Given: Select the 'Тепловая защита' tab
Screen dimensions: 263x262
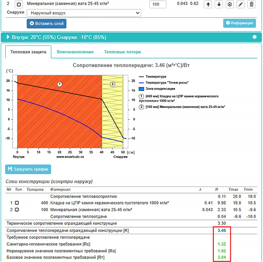Looking at the screenshot, I should (x=28, y=52).
